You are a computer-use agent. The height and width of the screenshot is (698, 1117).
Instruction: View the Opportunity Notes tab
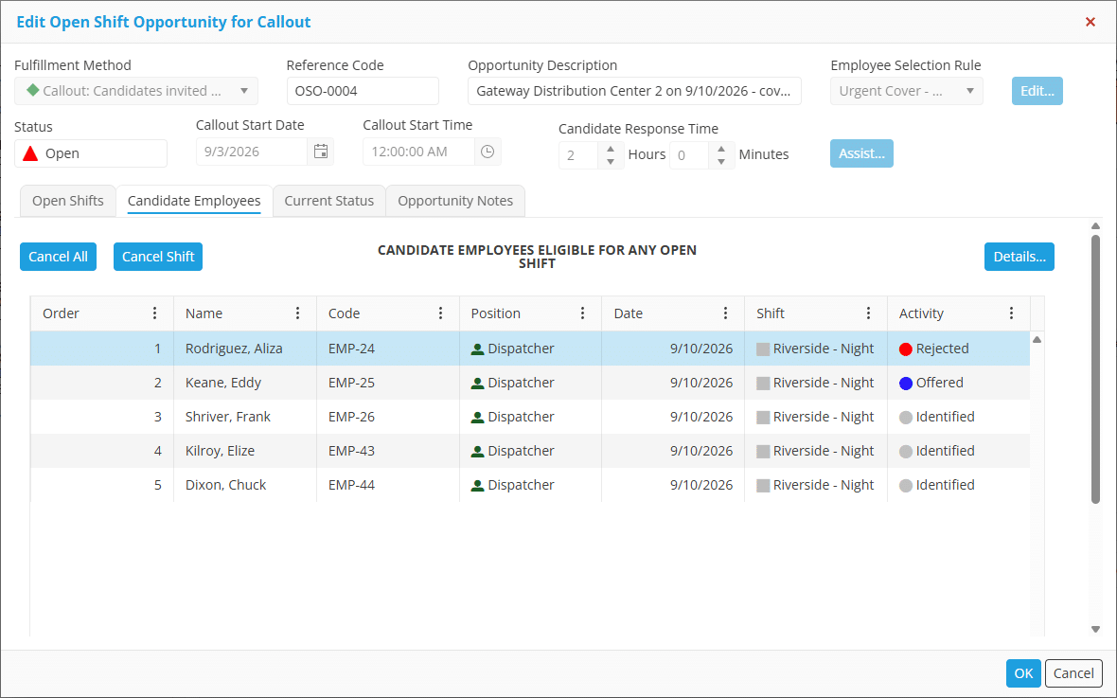coord(455,201)
